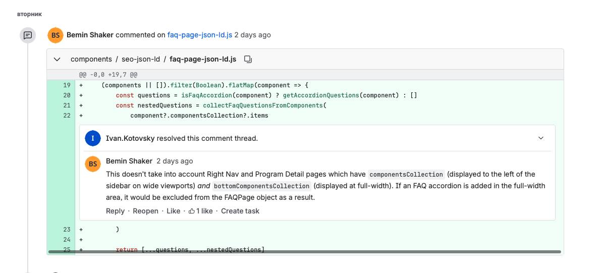Click the thumbs-up icon next to 1 like
Screen dimensions: 606x273
[192, 211]
